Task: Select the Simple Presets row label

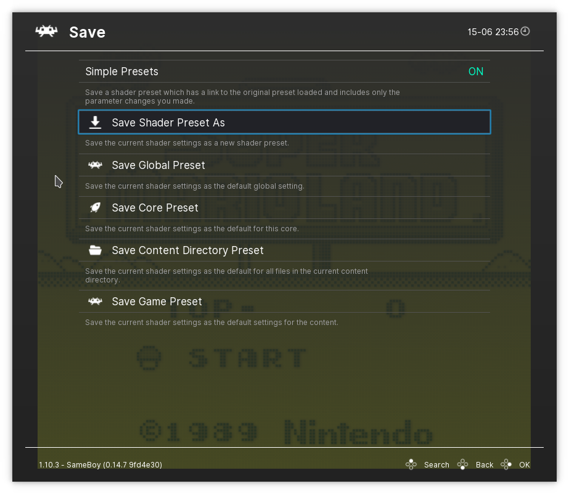Action: [122, 72]
